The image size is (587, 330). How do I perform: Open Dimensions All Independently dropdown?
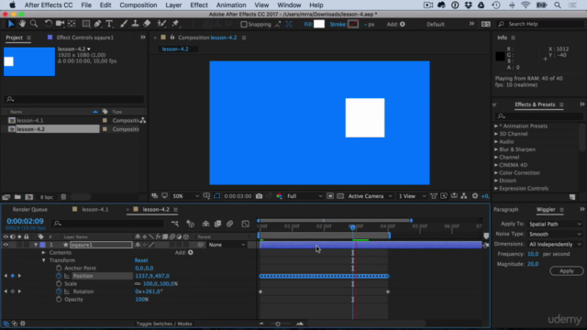click(x=555, y=245)
